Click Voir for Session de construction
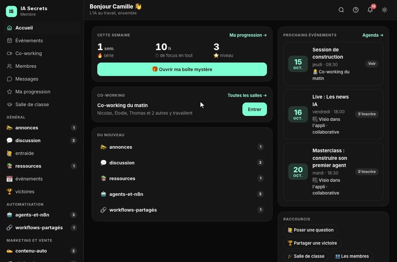Viewport: 397px width, 262px height. pyautogui.click(x=372, y=64)
